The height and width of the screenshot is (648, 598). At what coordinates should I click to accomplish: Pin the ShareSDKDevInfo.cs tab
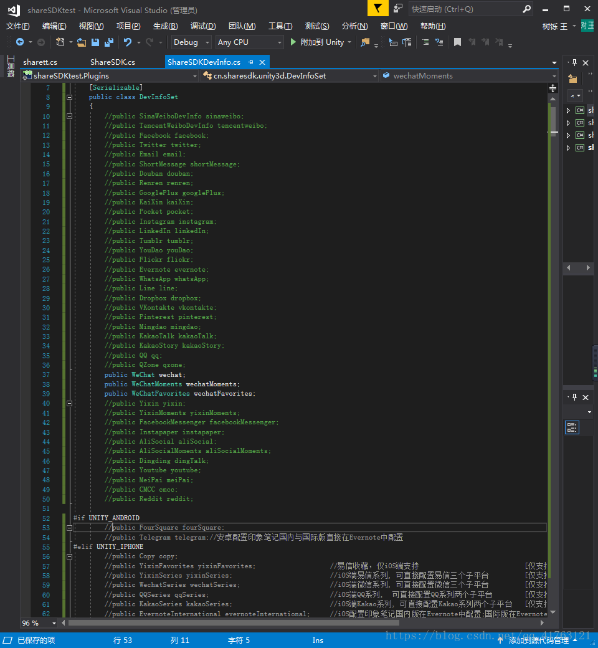point(250,62)
